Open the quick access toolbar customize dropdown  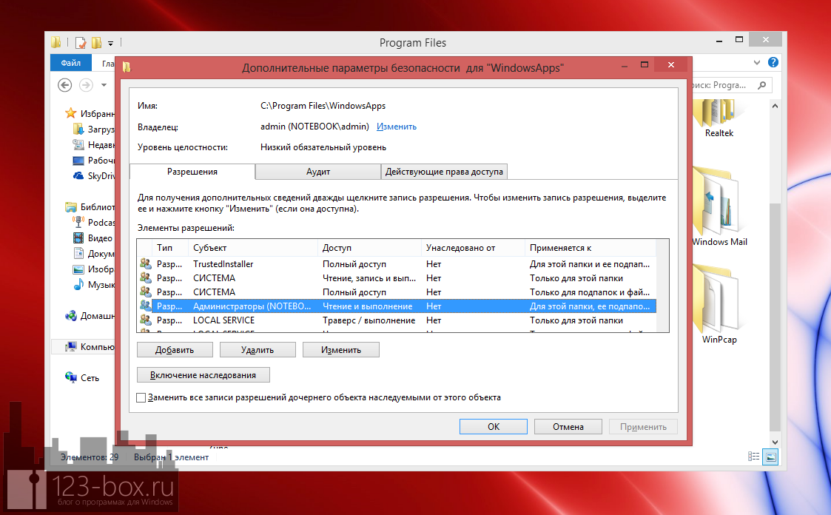111,43
